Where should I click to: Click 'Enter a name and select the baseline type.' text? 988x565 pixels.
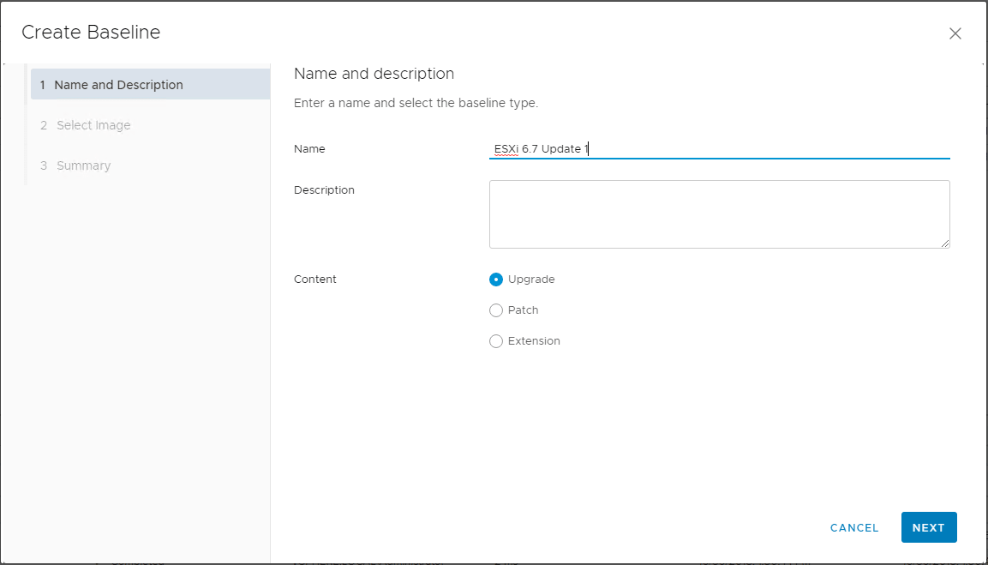416,103
